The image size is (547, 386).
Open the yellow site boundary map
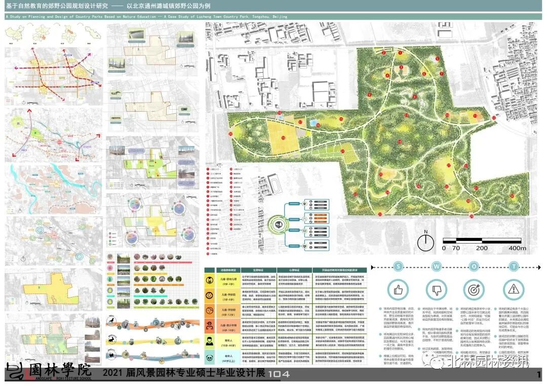[54, 290]
